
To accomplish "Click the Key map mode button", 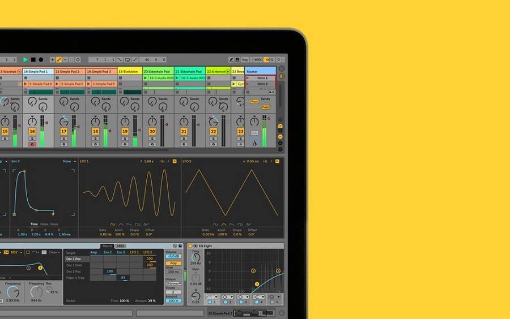I will (245, 59).
